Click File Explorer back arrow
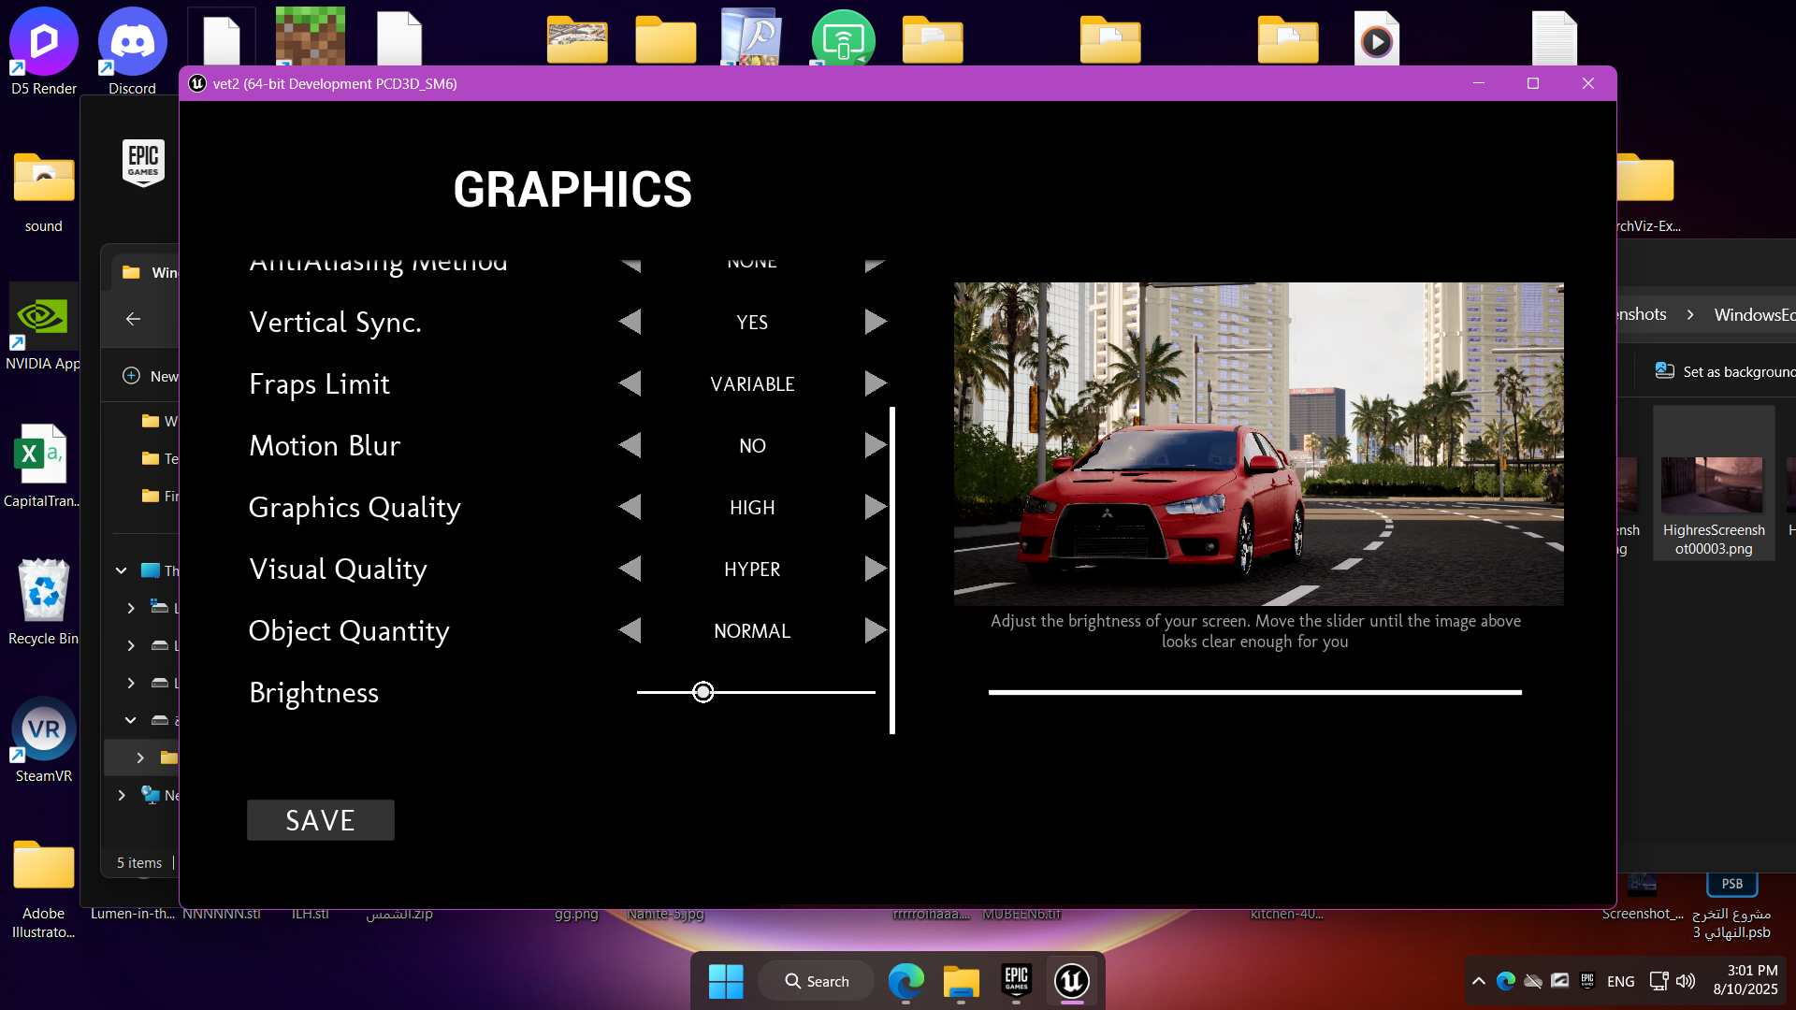The height and width of the screenshot is (1010, 1796). [x=133, y=319]
